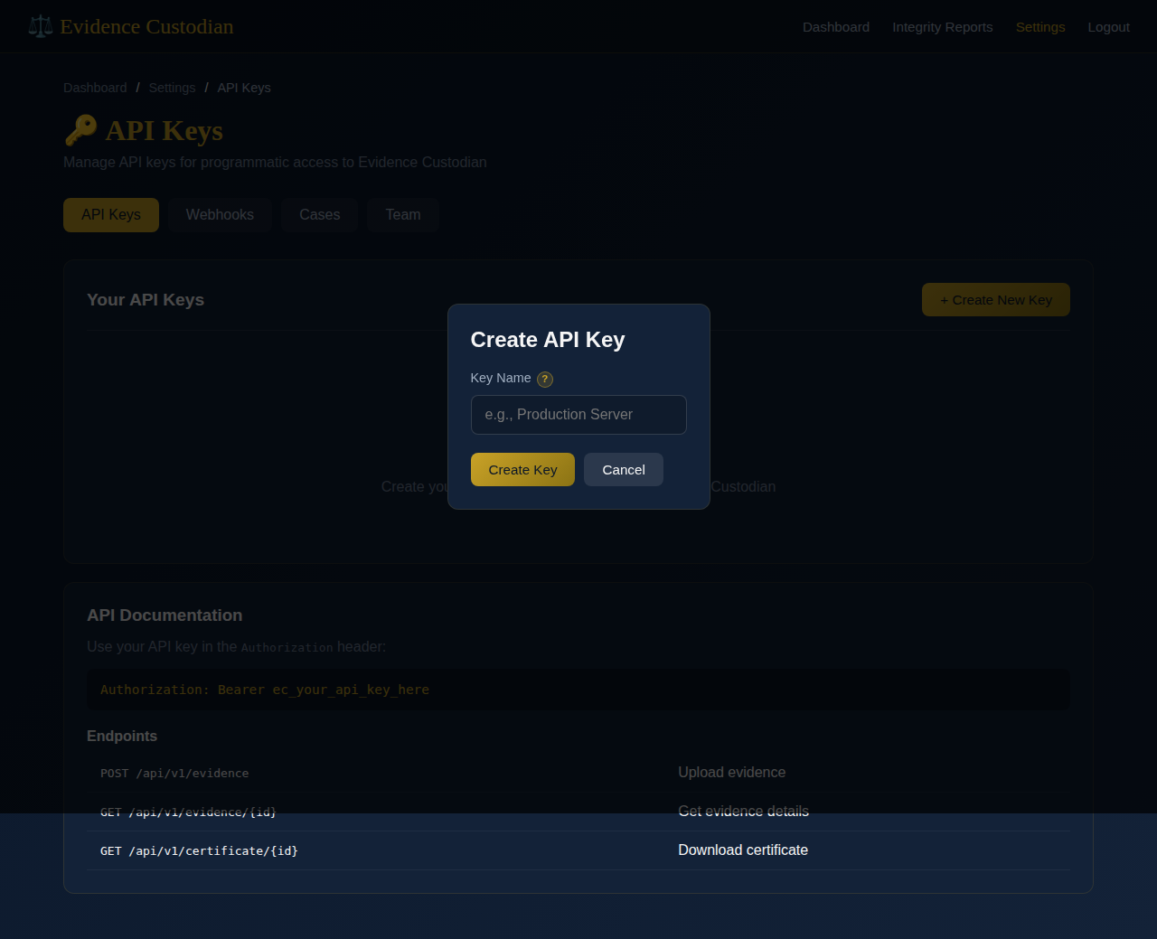The width and height of the screenshot is (1157, 939).
Task: Click the 'Download certificate' description
Action: tap(743, 850)
